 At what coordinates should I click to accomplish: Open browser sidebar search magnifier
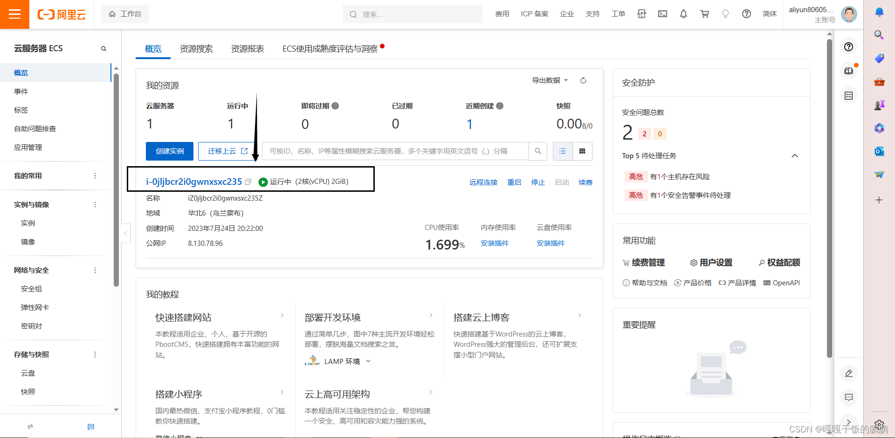coord(879,34)
